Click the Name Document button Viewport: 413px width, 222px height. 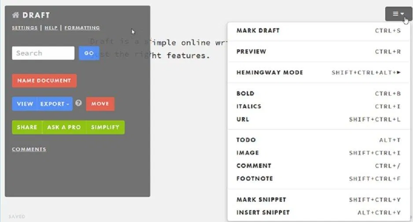click(x=44, y=81)
